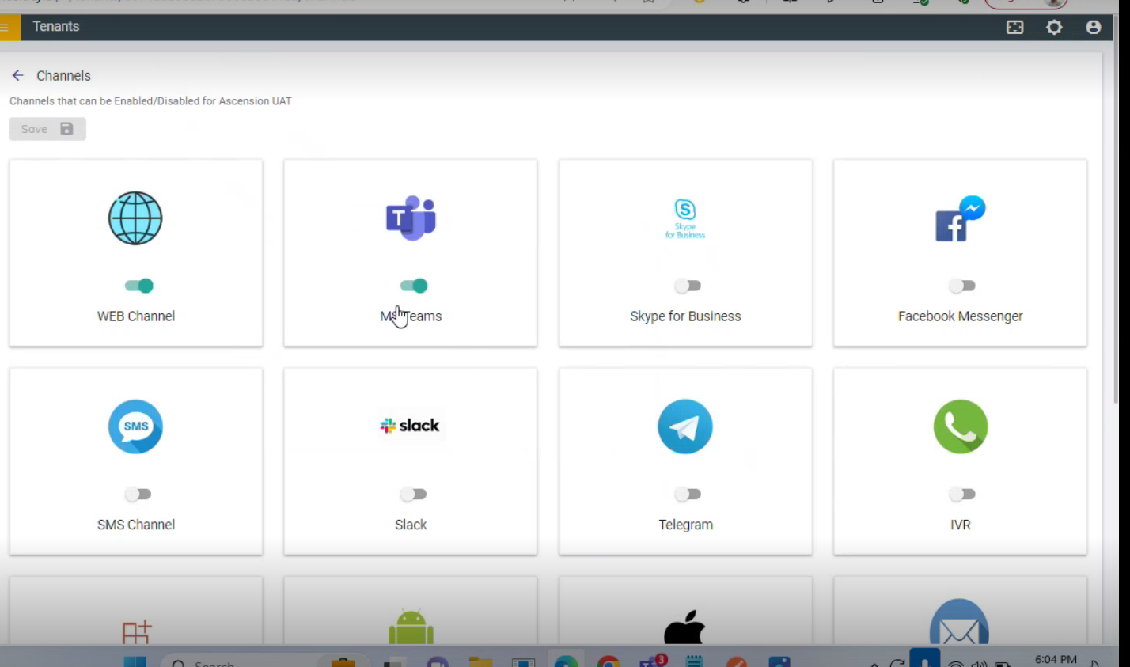Click the MS Teams label
1130x667 pixels.
411,316
